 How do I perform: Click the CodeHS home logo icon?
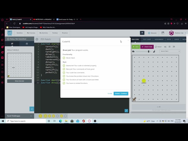pos(10,33)
